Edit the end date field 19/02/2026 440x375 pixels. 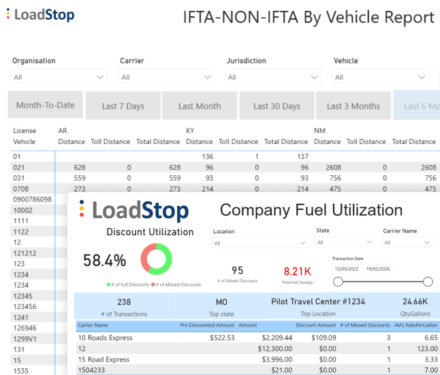click(378, 269)
